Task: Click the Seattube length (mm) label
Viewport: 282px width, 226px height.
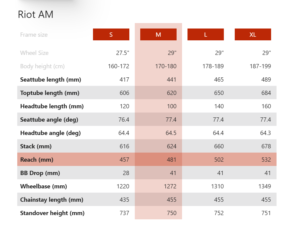Action: (51, 79)
